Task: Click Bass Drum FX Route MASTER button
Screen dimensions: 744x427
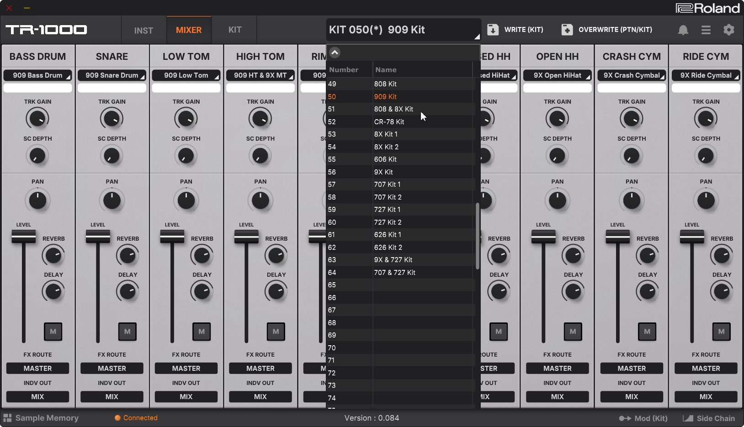Action: [37, 369]
